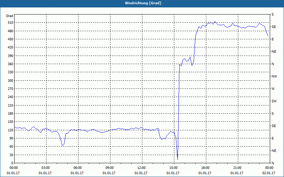
Task: Select the 210 value on the y-axis
Action: 11,105
